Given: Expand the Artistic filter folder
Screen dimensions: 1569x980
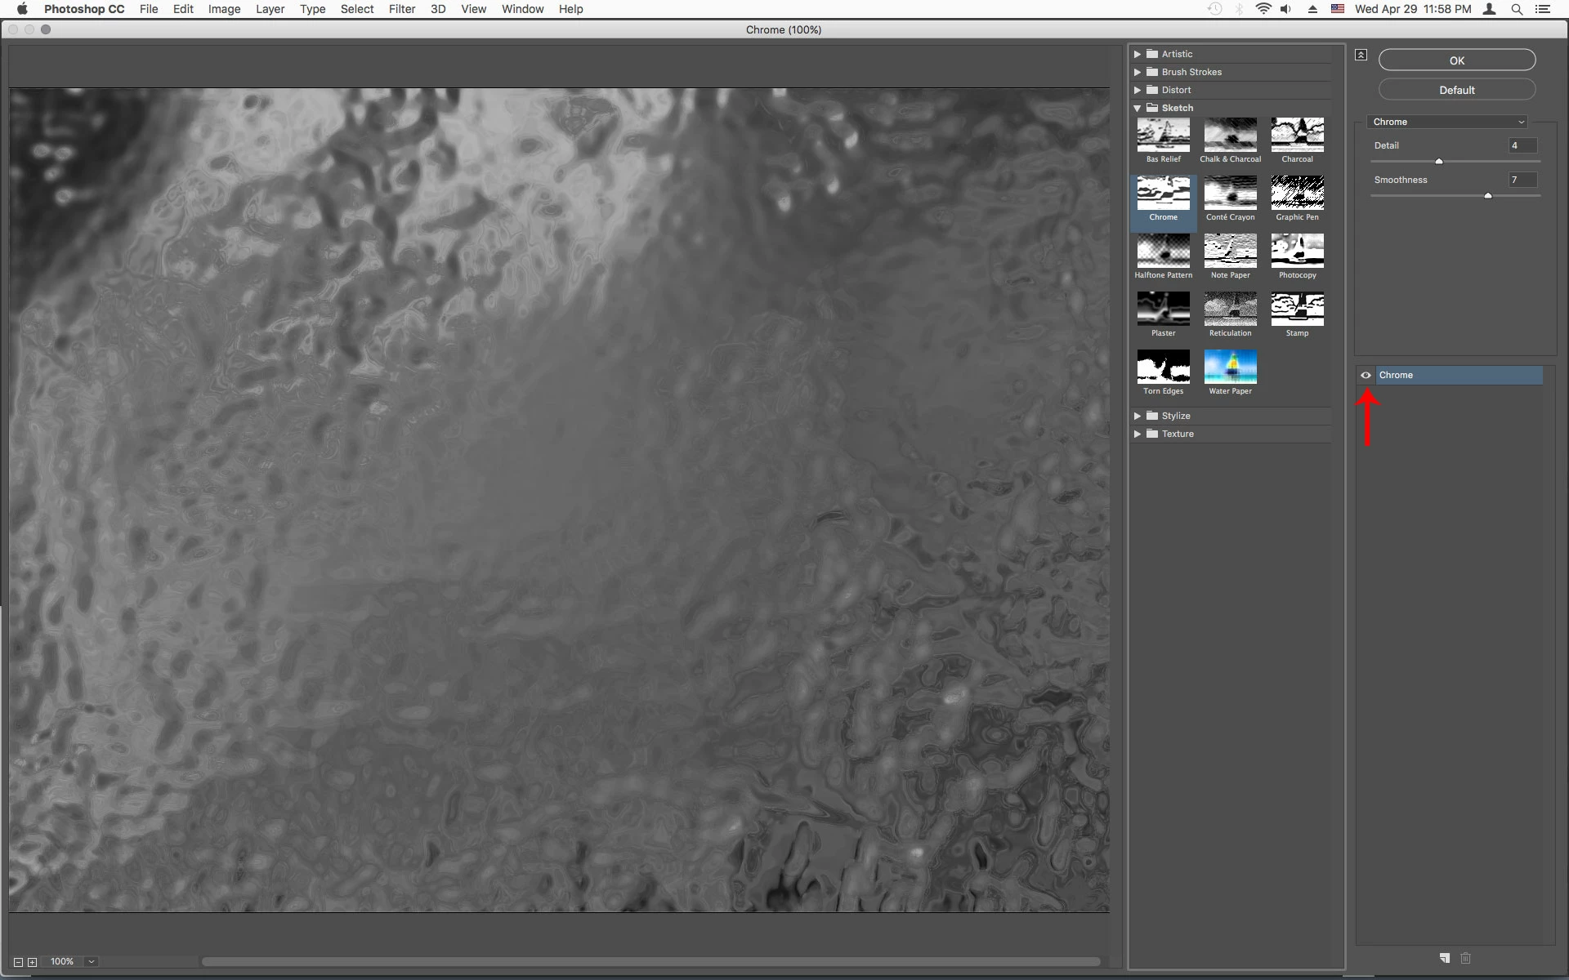Looking at the screenshot, I should [x=1137, y=54].
